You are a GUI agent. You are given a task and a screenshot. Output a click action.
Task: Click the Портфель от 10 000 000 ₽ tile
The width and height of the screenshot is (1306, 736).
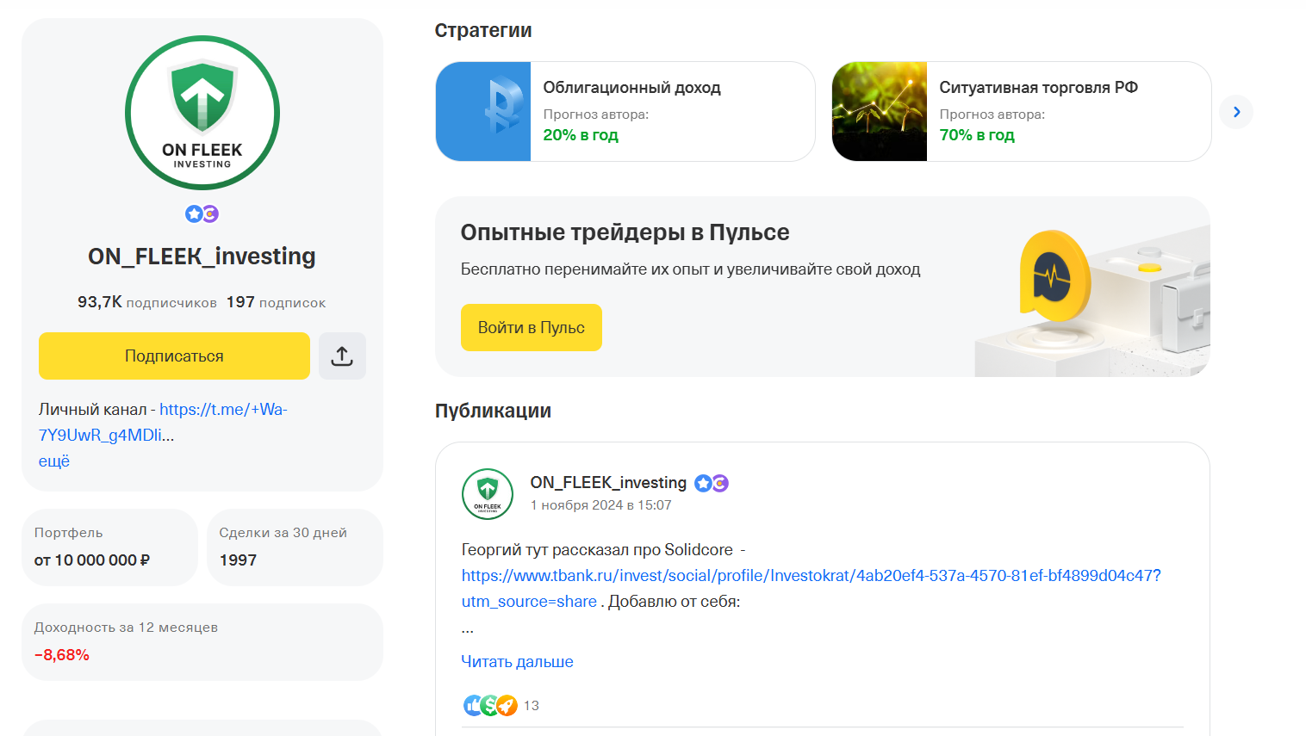point(110,547)
